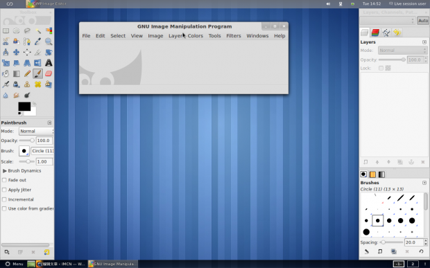Switch to the Undo History tab

coord(397,33)
